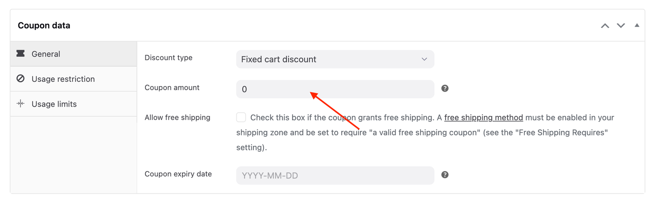Switch to the General tab
This screenshot has width=652, height=221.
[46, 54]
